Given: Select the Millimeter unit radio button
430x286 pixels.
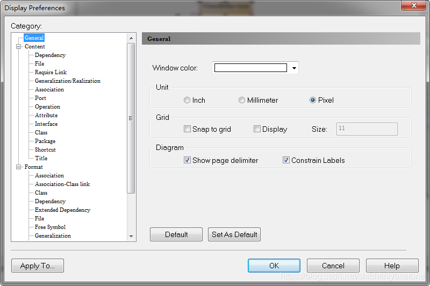Looking at the screenshot, I should [x=241, y=100].
